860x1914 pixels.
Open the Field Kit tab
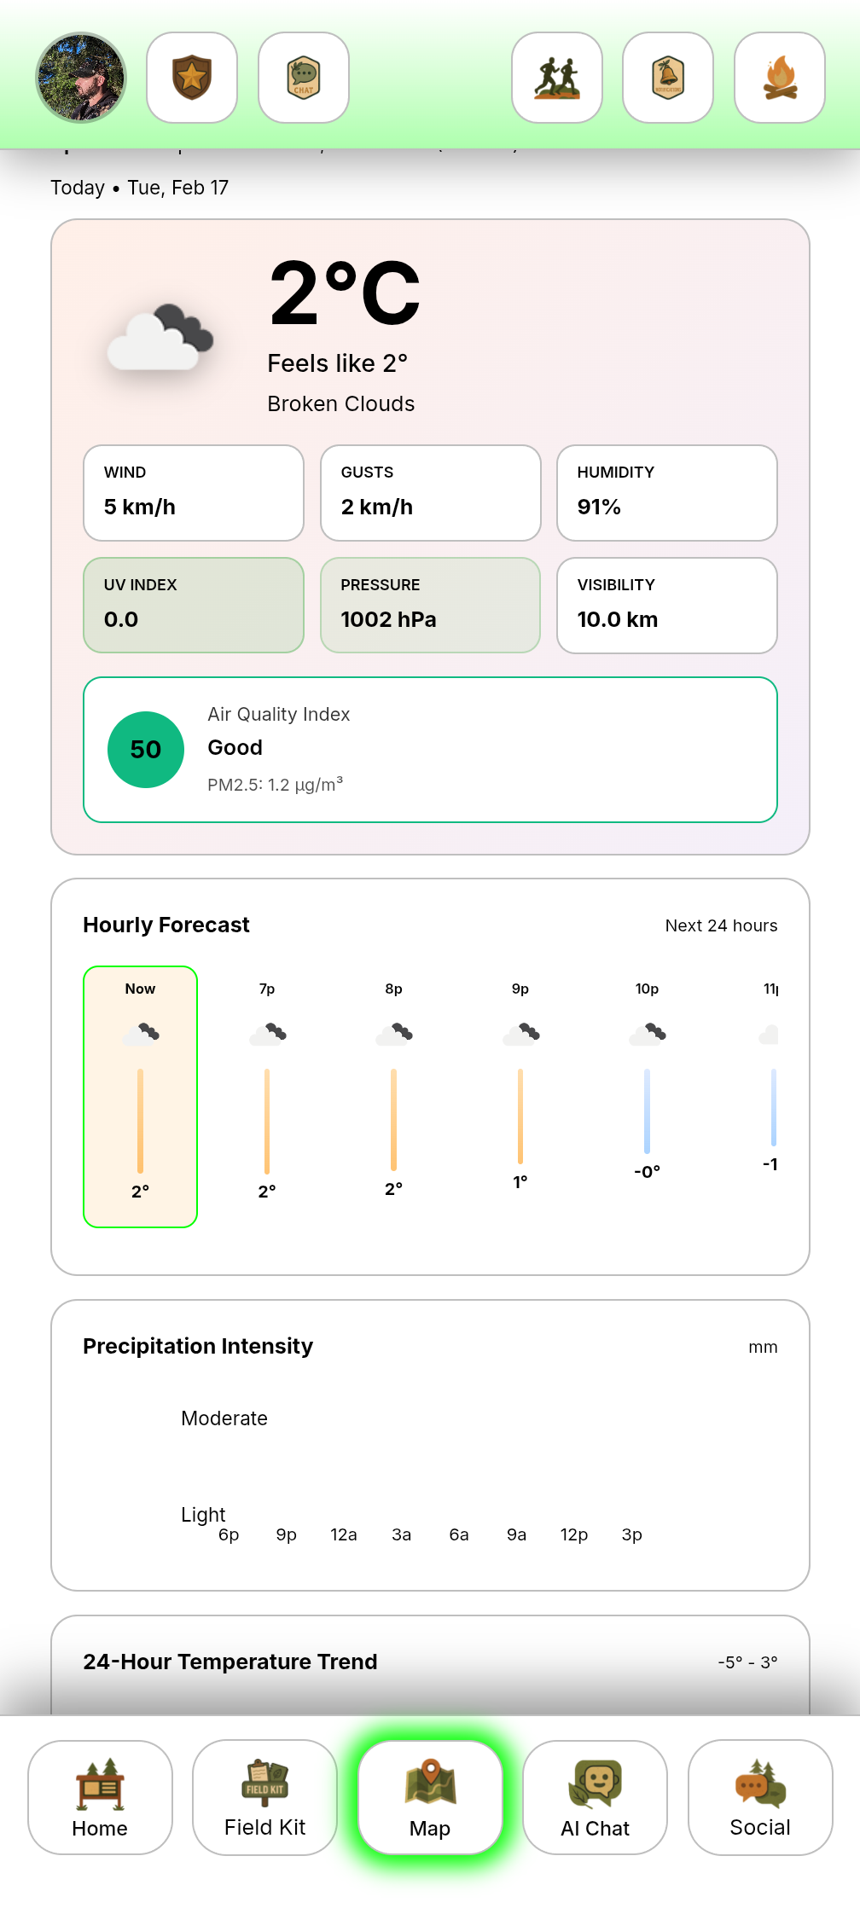pos(265,1797)
